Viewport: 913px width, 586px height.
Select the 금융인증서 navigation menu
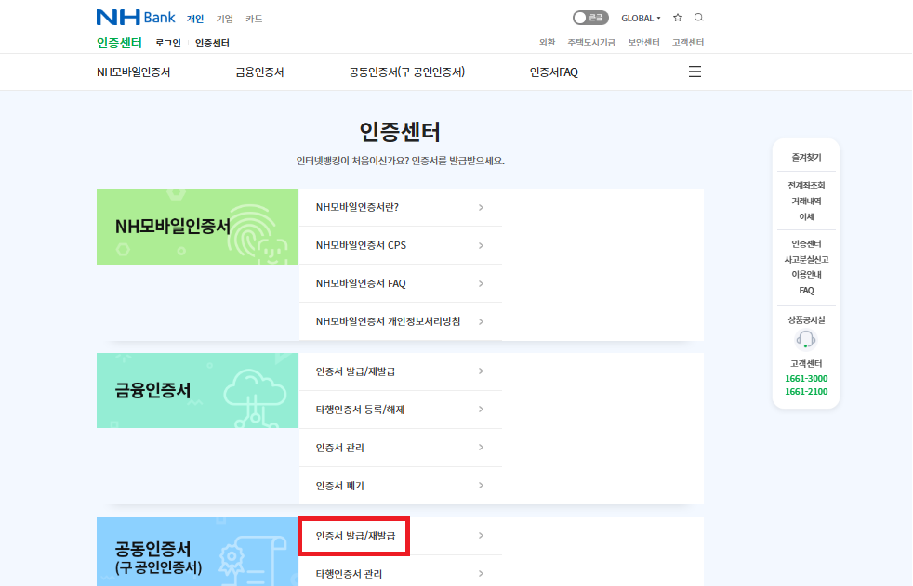tap(259, 71)
